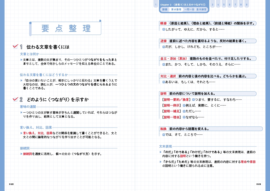The width and height of the screenshot is (270, 191).
Task: Click the red 順接 label
Action: click(x=163, y=23)
